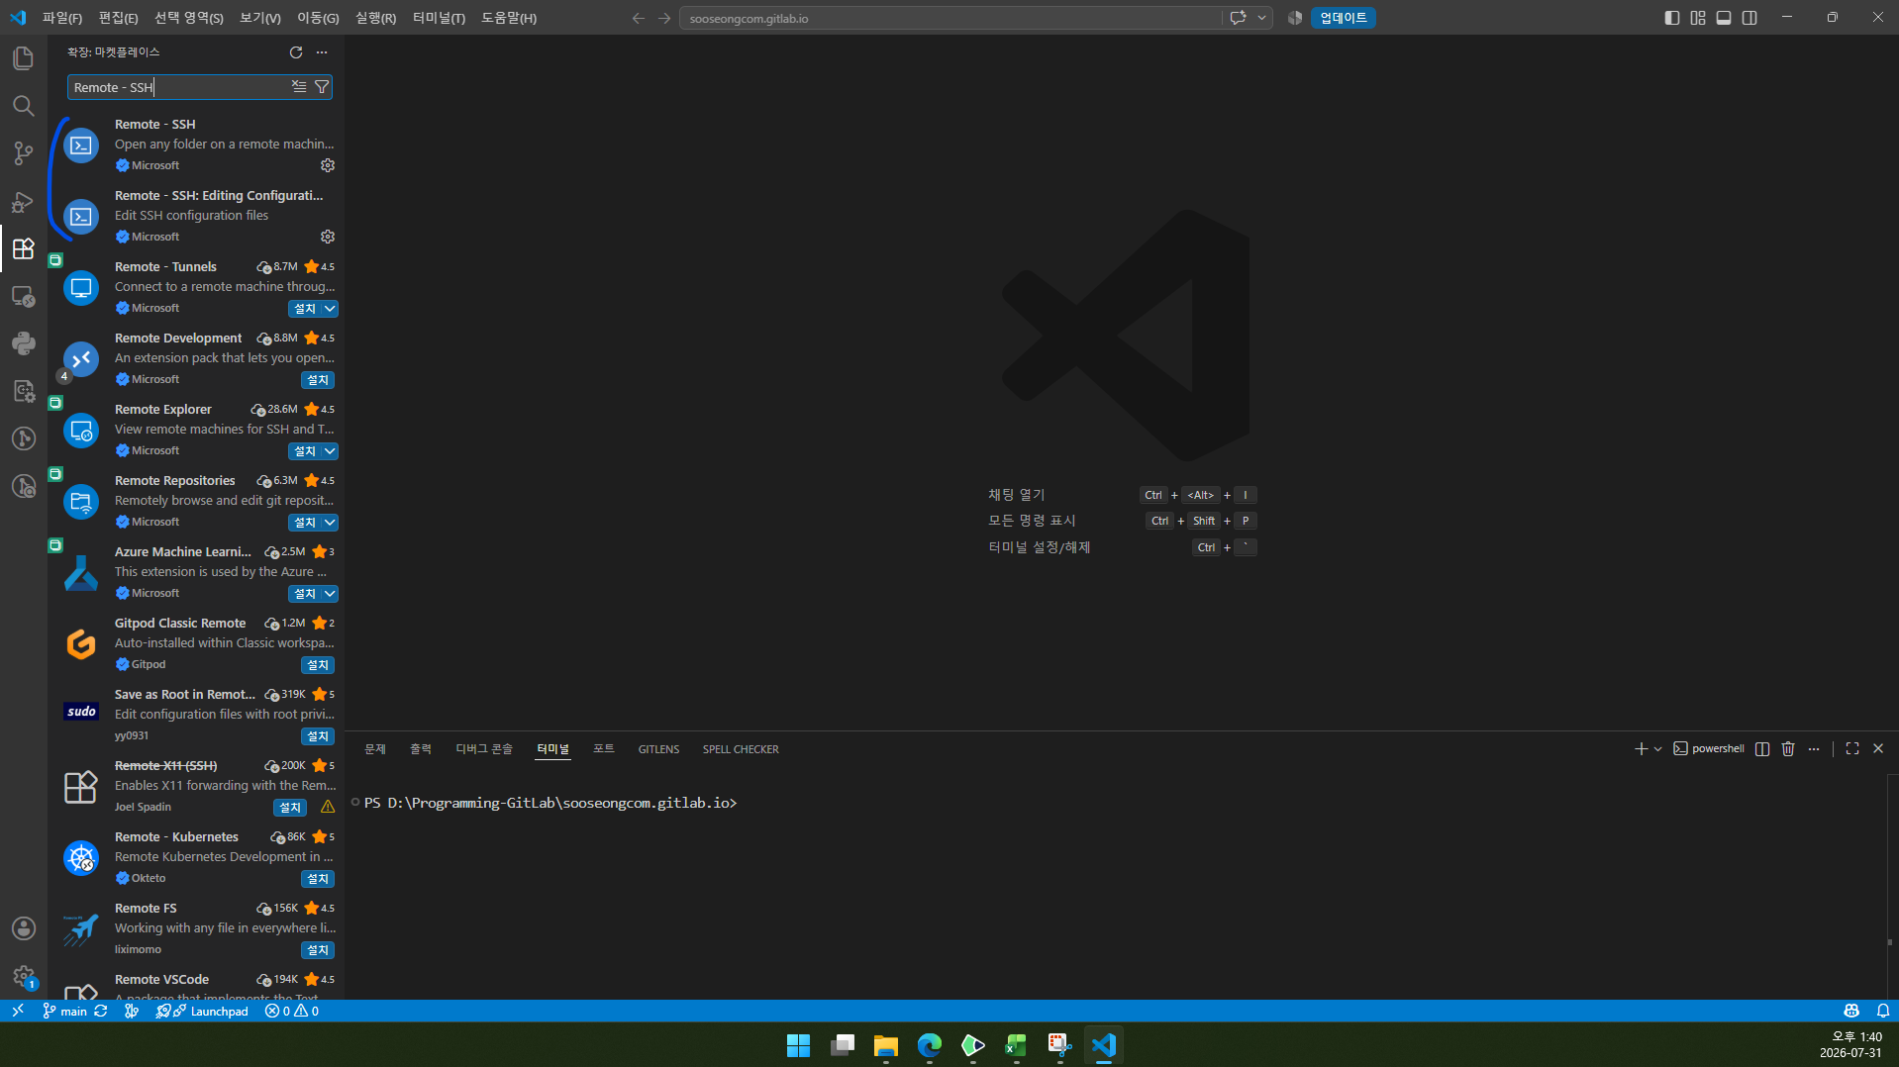The height and width of the screenshot is (1067, 1899).
Task: Install Gitpod Classic Remote extension
Action: (318, 665)
